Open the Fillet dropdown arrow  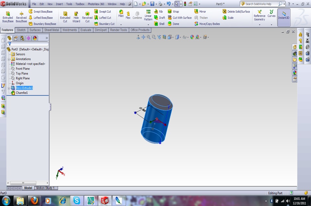(x=121, y=25)
